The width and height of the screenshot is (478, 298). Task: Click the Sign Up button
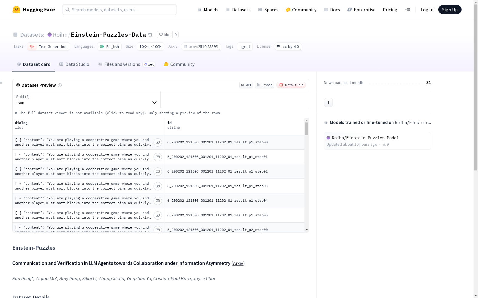click(450, 10)
